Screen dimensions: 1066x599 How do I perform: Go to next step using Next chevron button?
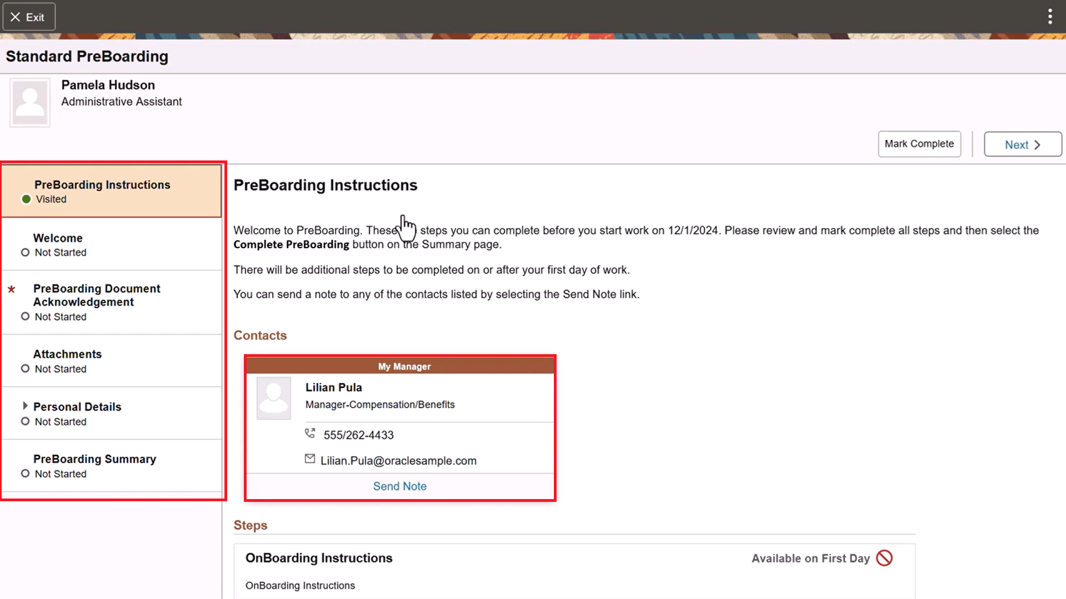click(1022, 144)
